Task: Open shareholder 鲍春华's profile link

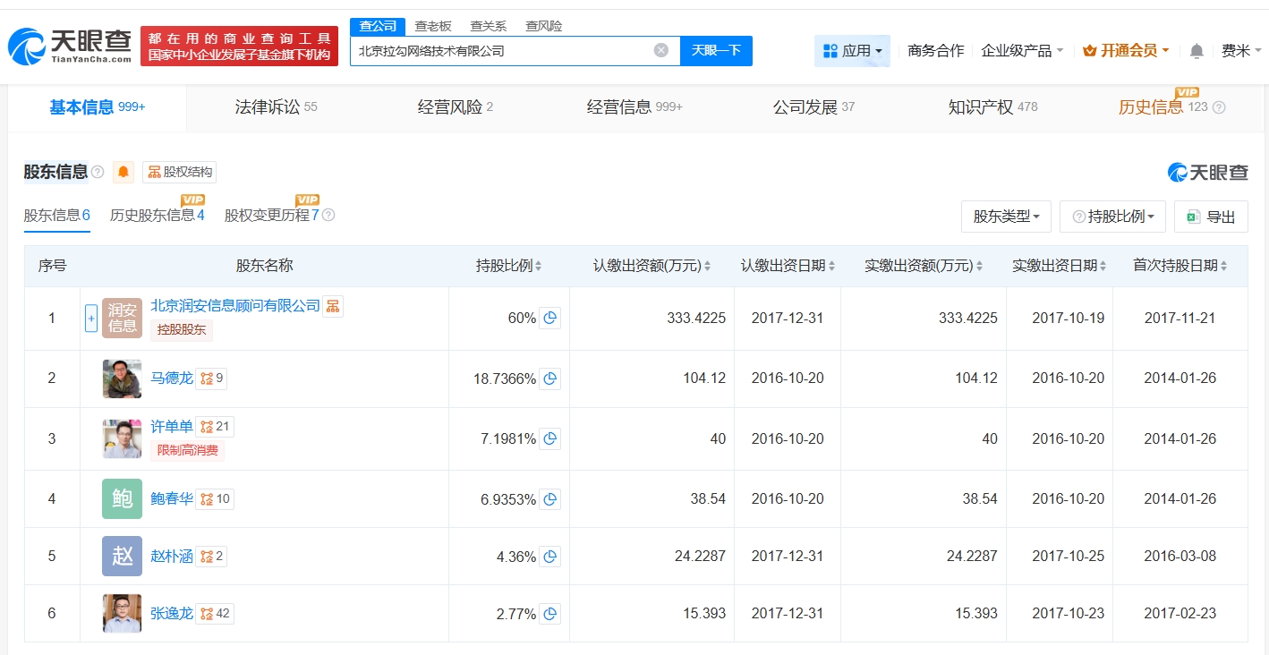Action: pos(172,498)
